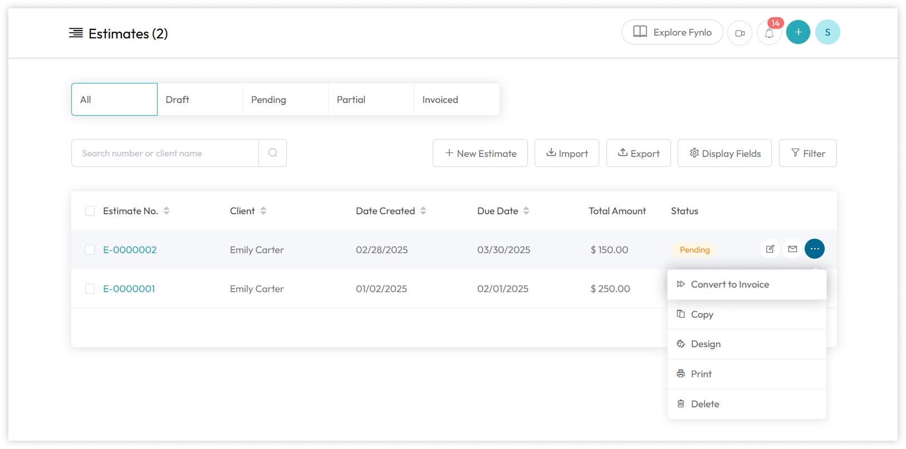Switch to the Draft tab

point(200,100)
